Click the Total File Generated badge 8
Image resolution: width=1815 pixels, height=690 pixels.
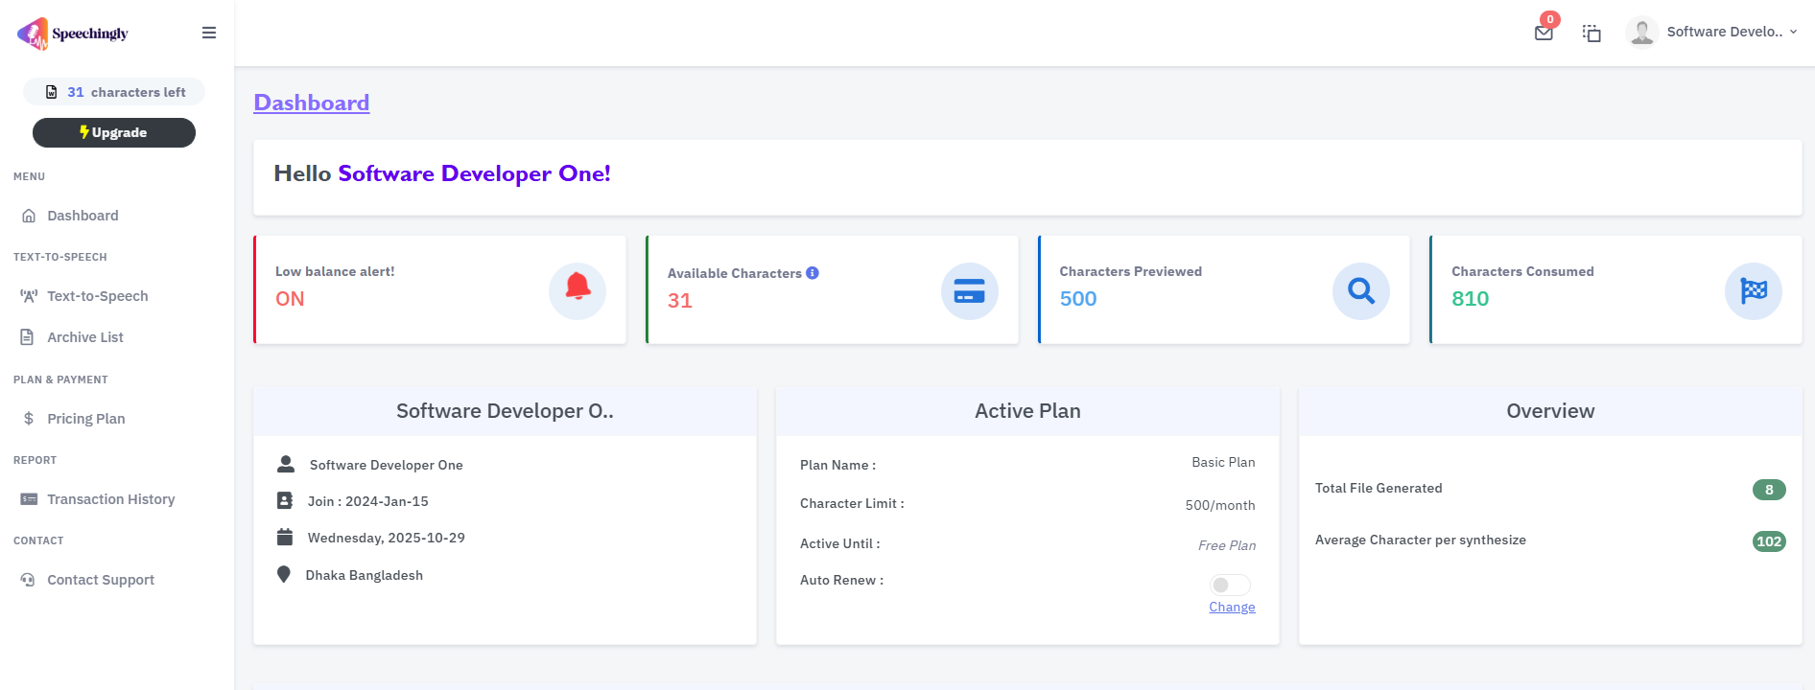coord(1769,490)
